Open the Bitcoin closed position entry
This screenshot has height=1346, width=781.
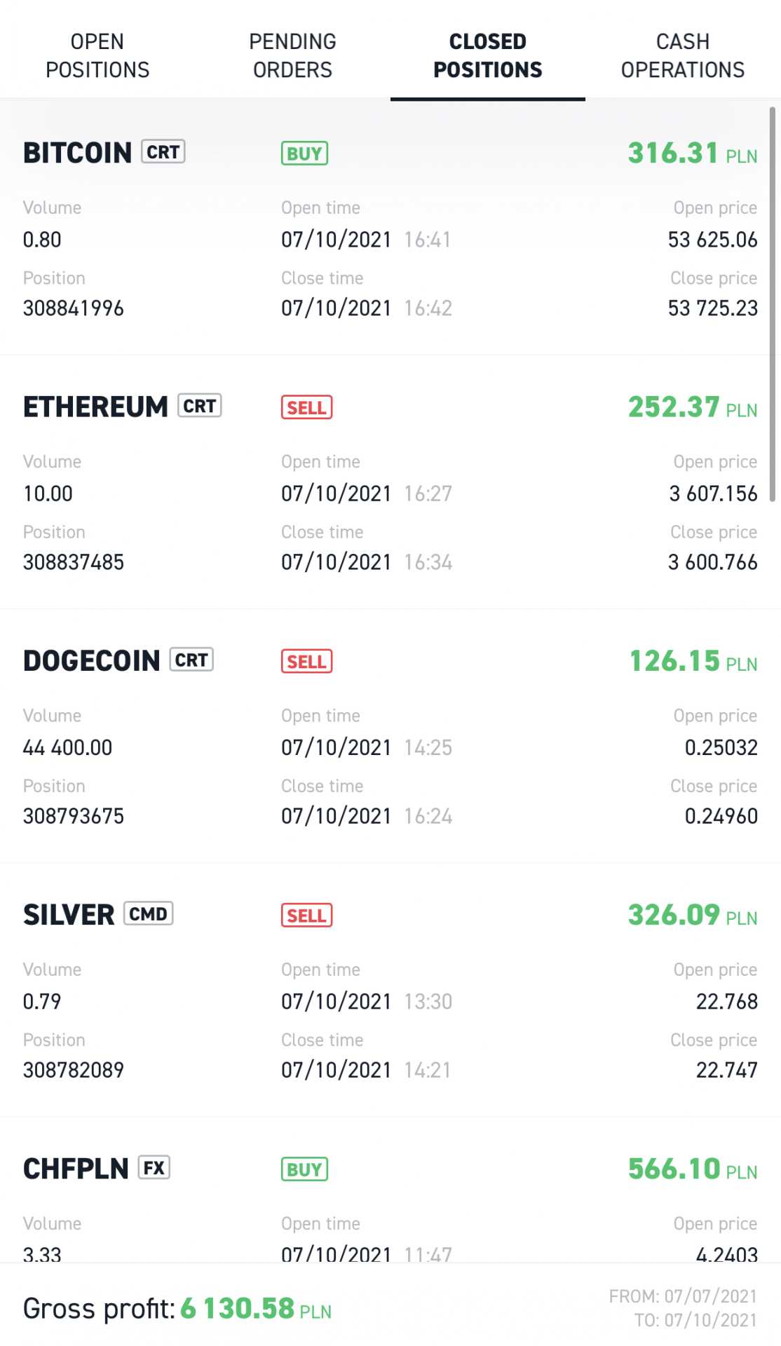pyautogui.click(x=77, y=153)
